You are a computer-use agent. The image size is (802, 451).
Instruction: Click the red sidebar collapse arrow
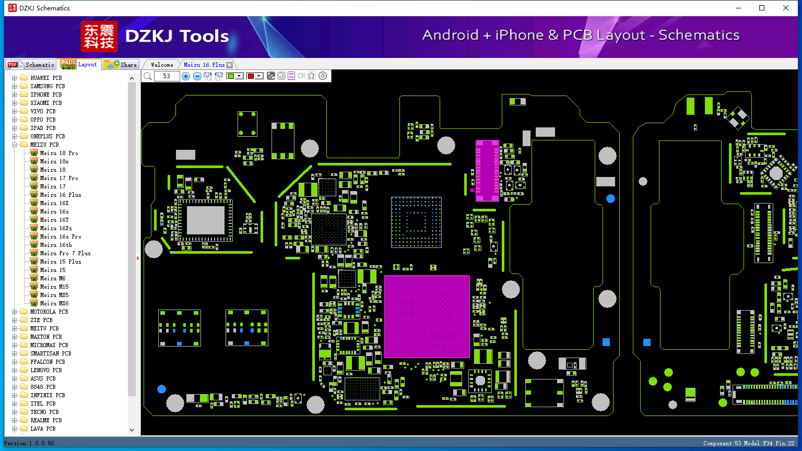[138, 258]
